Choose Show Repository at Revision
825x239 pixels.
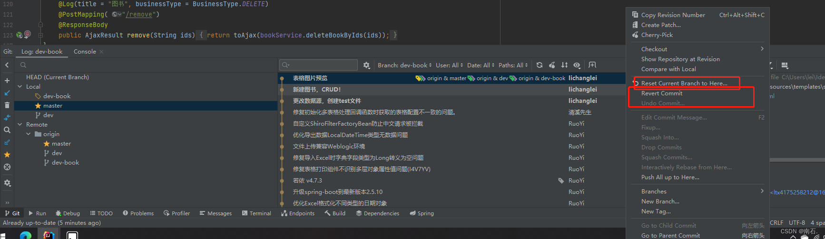697,59
